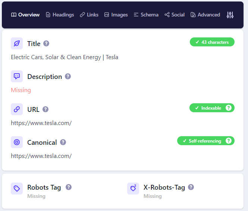Click the Indexable status badge

click(x=211, y=108)
